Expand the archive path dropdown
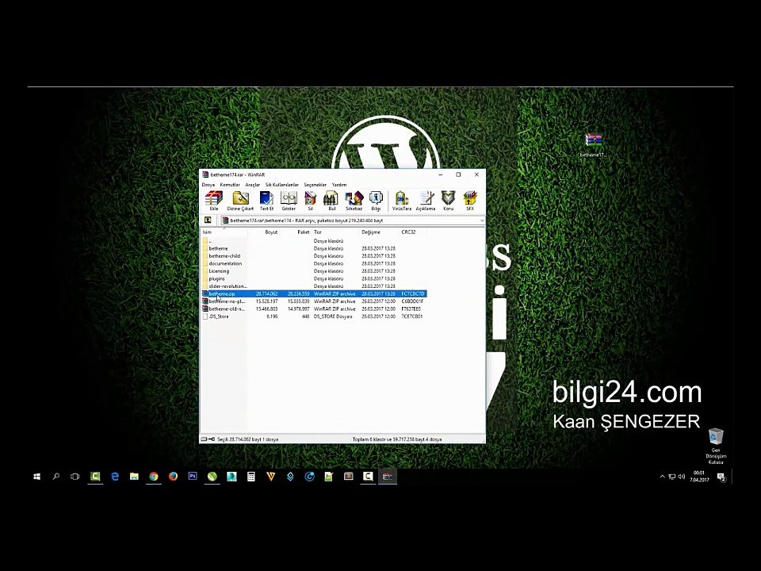761x571 pixels. 481,220
